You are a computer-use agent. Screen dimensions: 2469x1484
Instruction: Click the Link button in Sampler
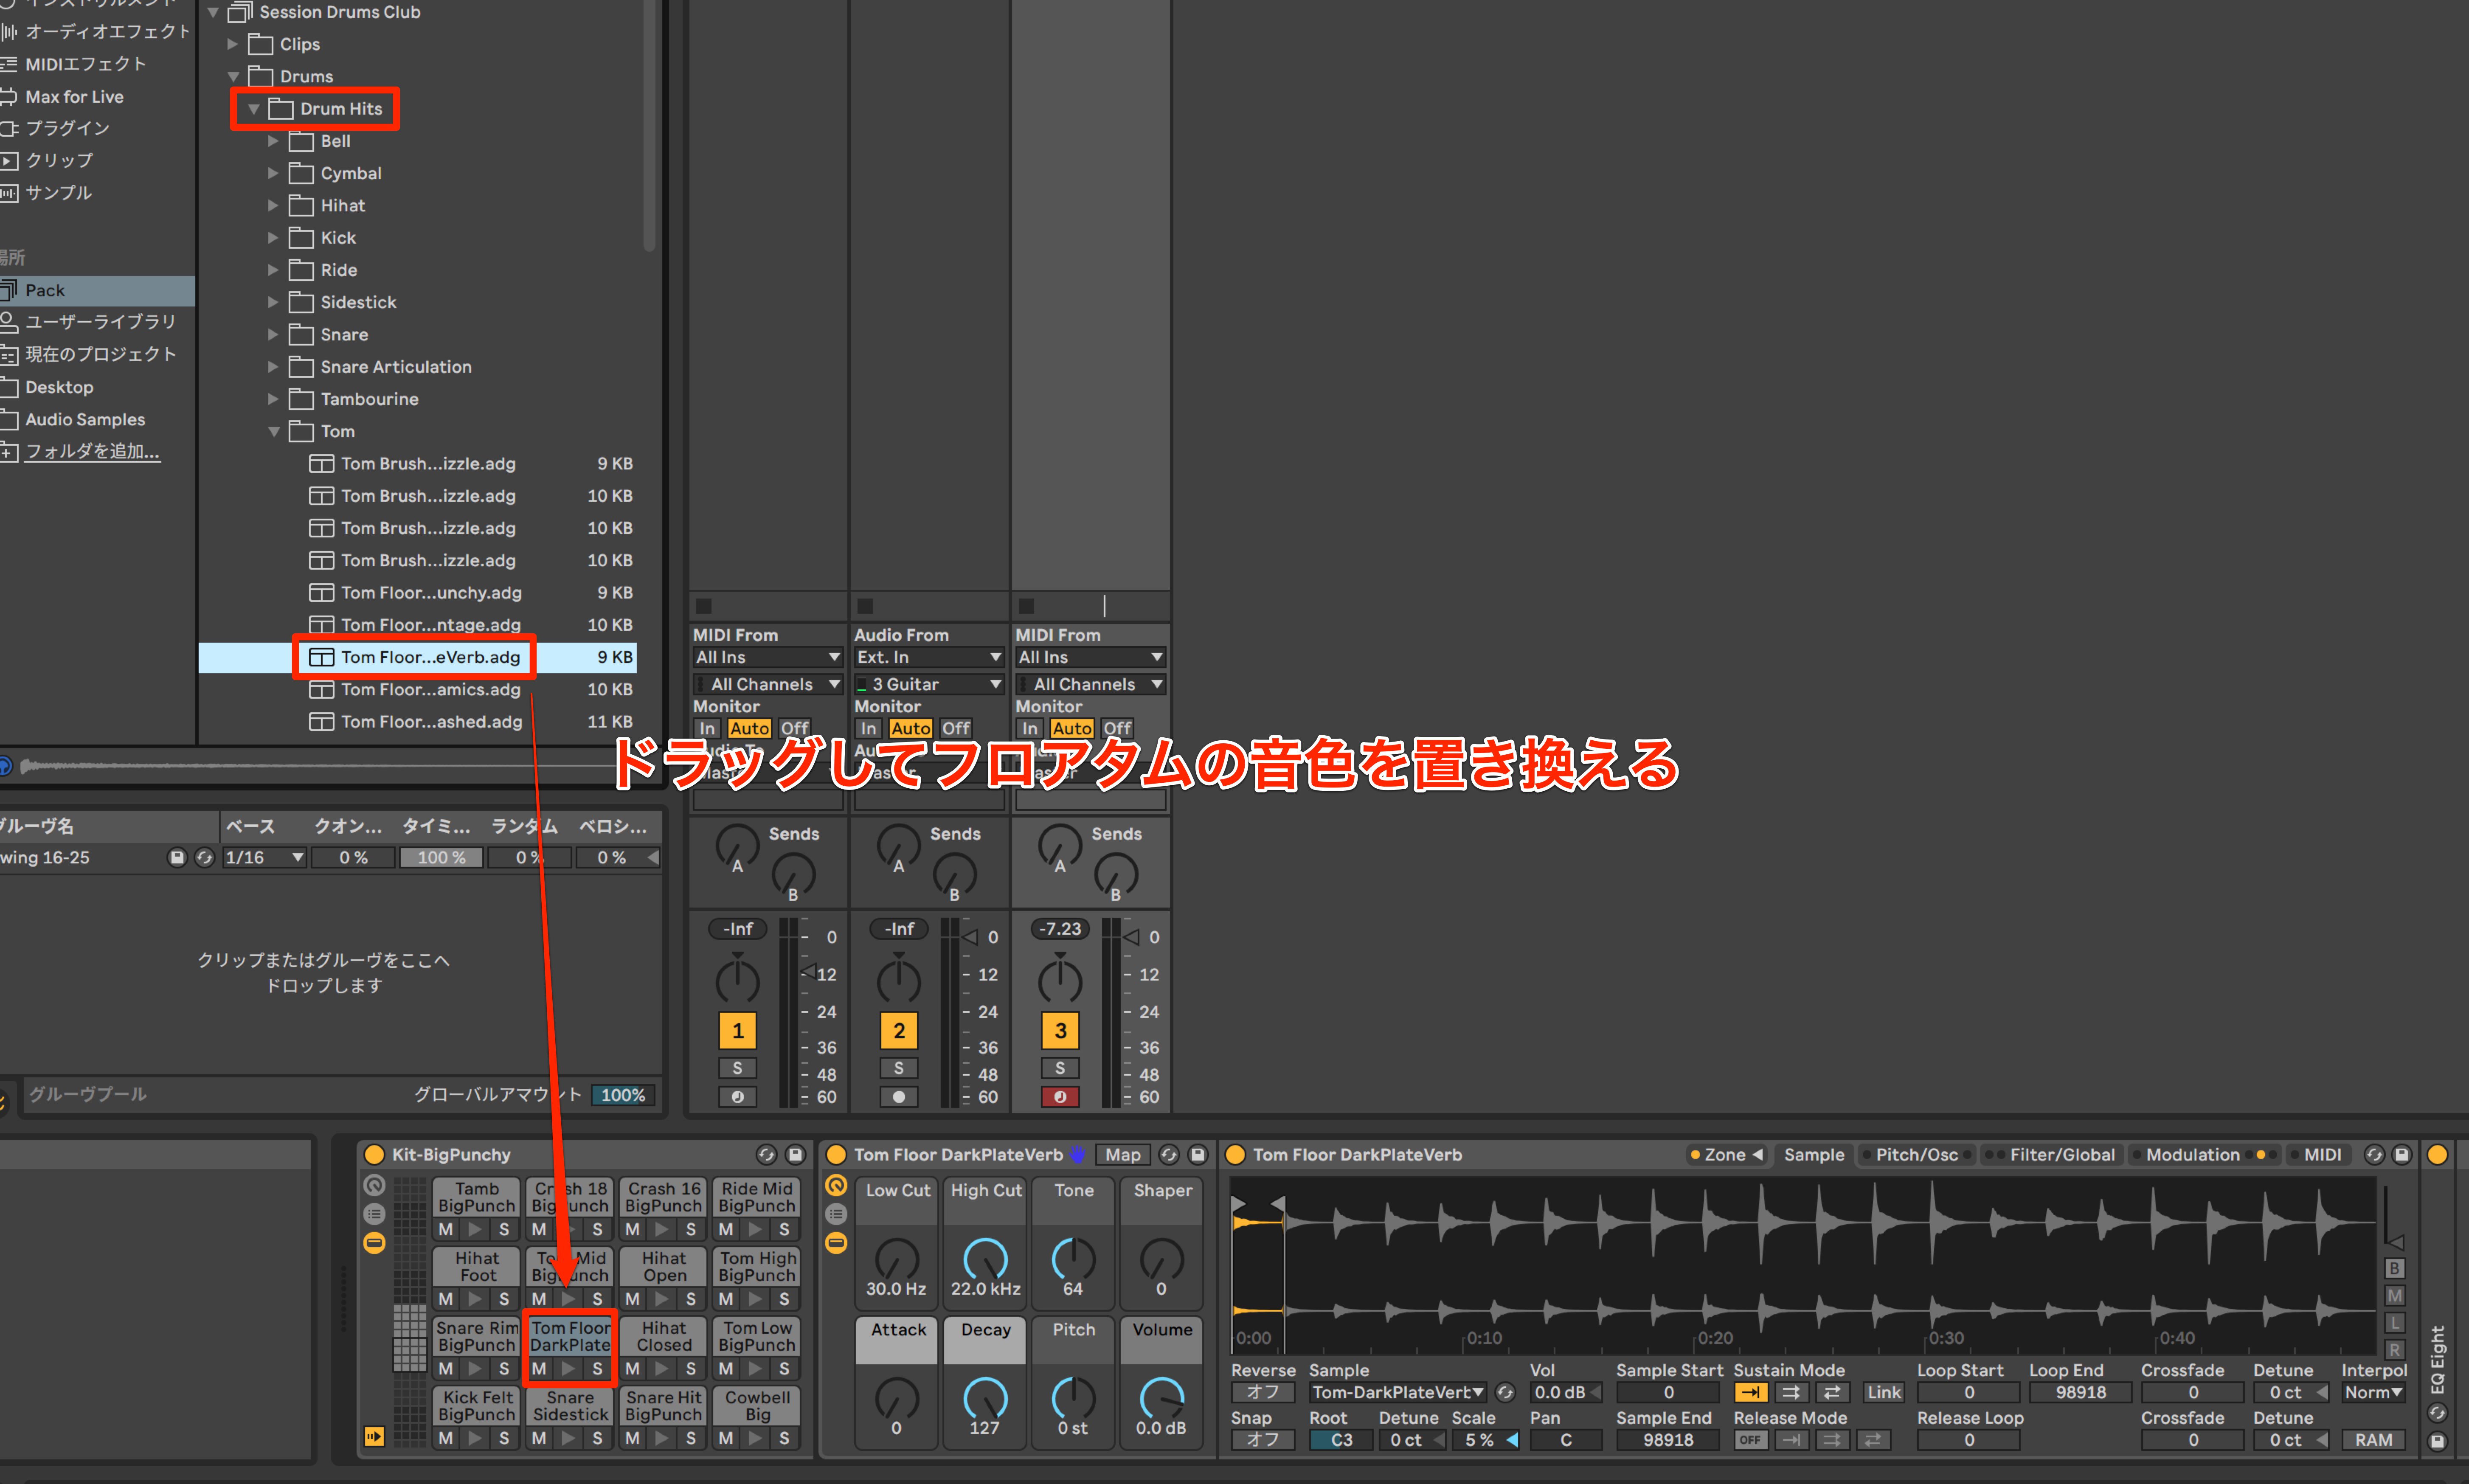(x=1884, y=1392)
